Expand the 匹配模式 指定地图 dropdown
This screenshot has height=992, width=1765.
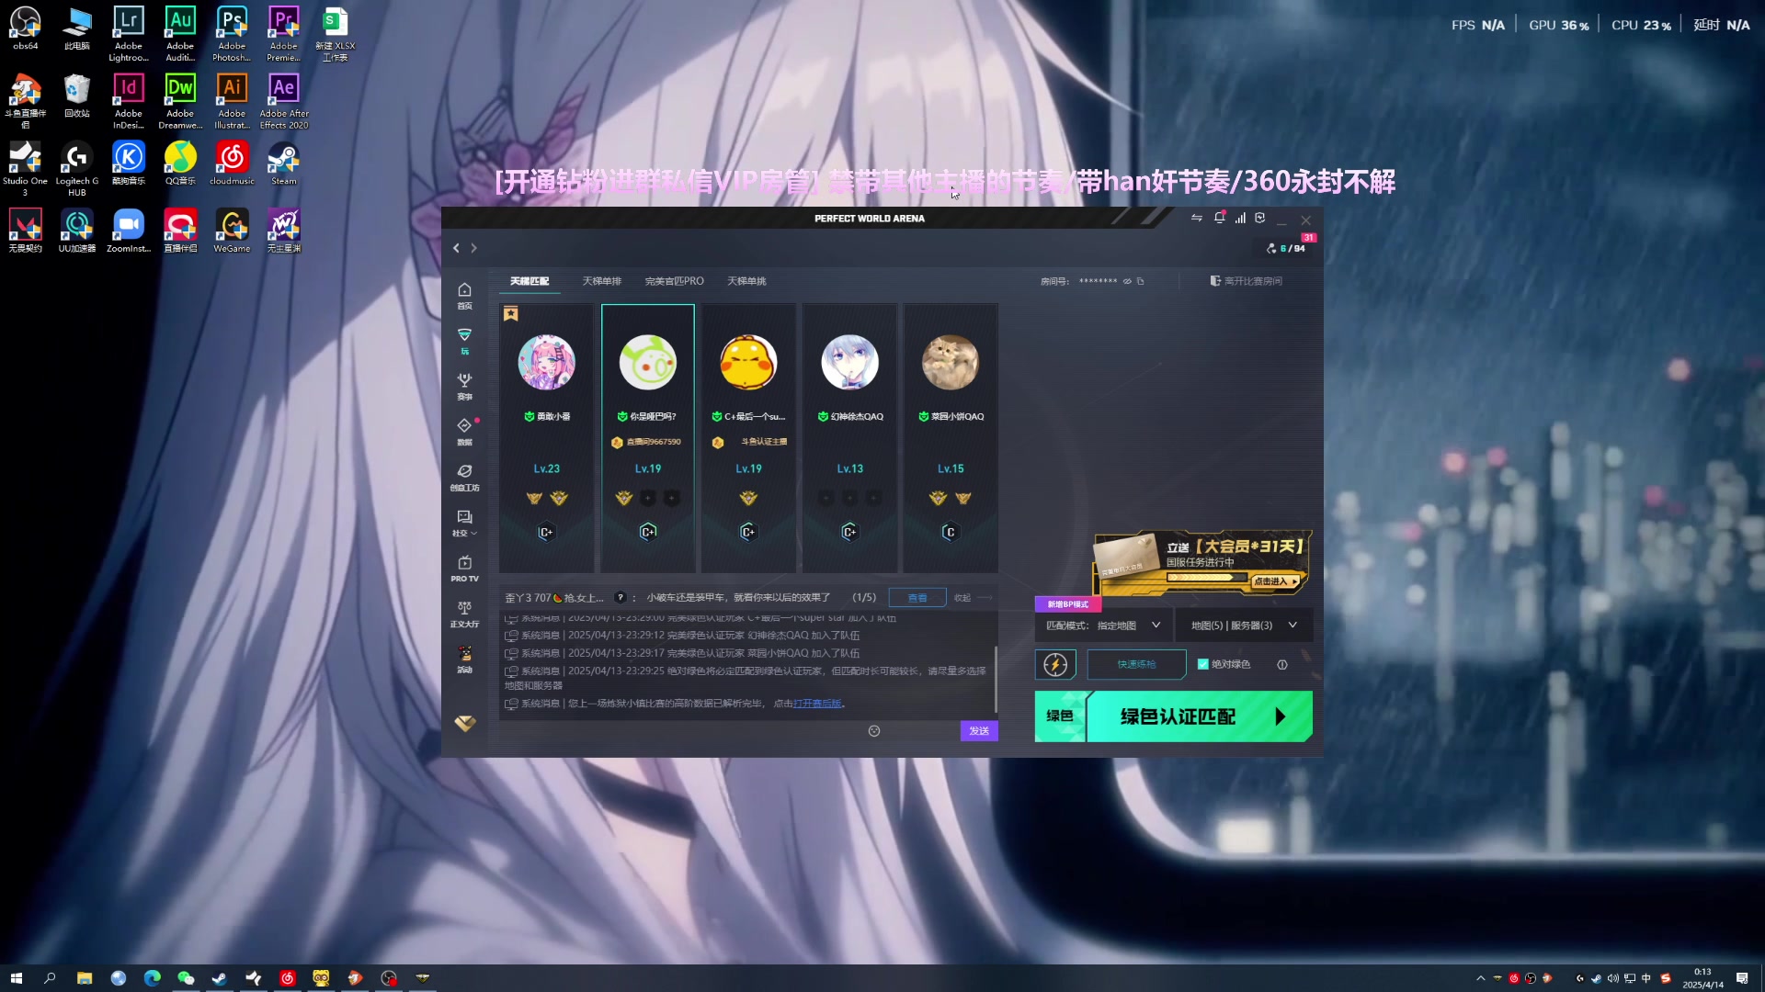pyautogui.click(x=1104, y=626)
